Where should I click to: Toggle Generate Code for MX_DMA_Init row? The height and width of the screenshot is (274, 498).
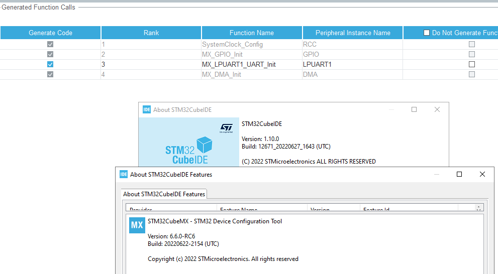point(50,74)
